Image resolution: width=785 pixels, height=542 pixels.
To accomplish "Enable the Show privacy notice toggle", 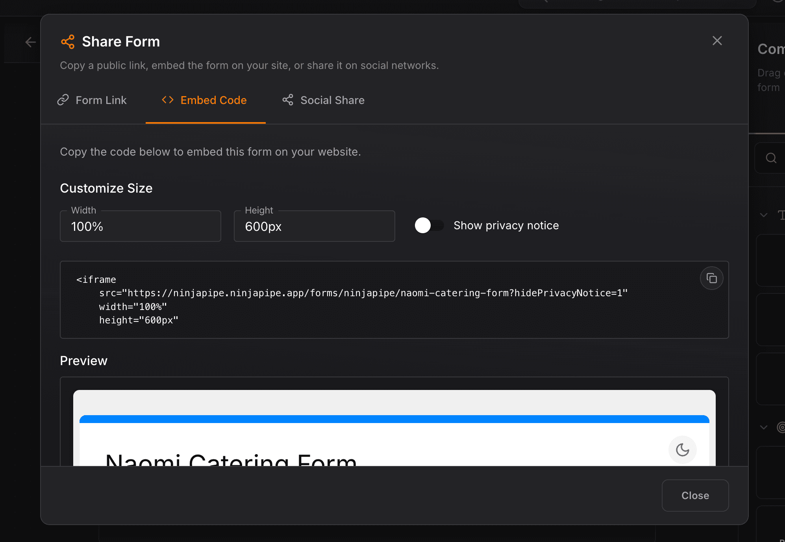I will click(429, 225).
